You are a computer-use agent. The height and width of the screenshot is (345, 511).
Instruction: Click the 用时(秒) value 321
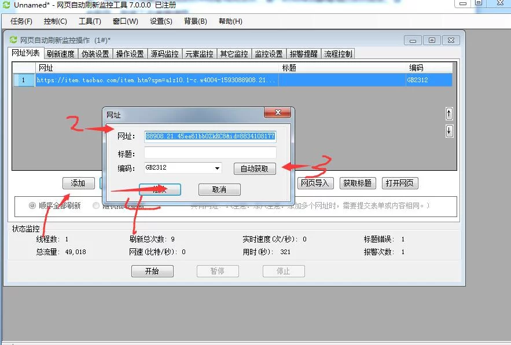tap(285, 252)
